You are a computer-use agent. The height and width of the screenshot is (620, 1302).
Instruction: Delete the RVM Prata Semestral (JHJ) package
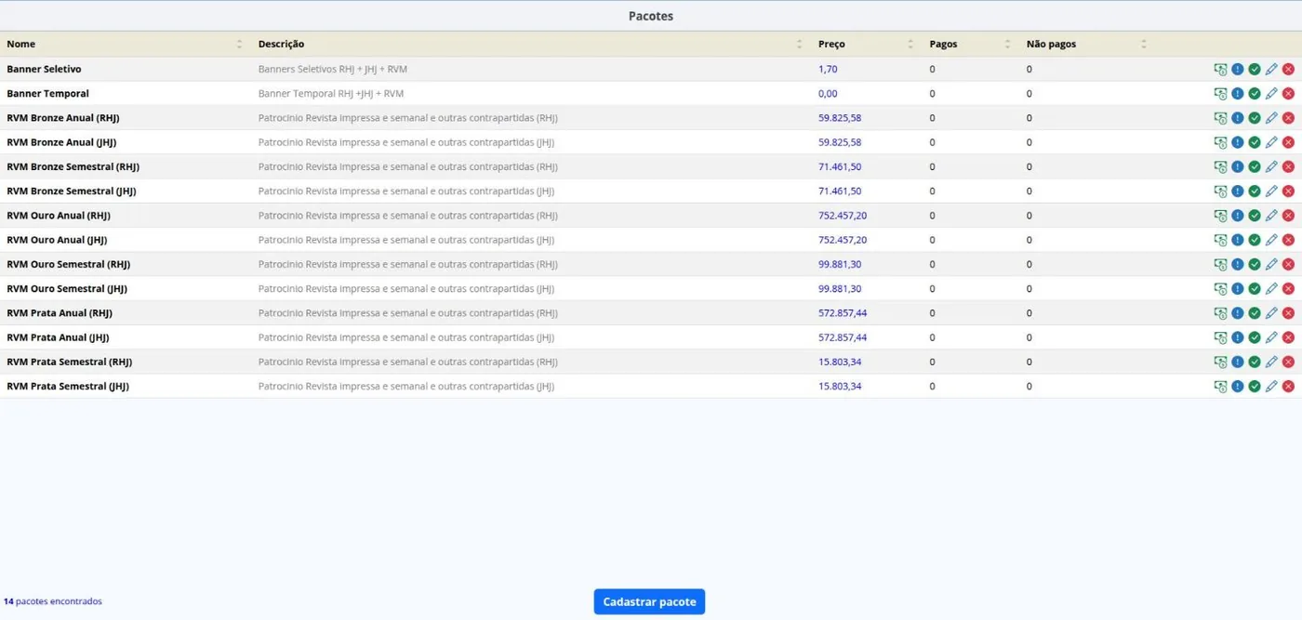pos(1288,386)
